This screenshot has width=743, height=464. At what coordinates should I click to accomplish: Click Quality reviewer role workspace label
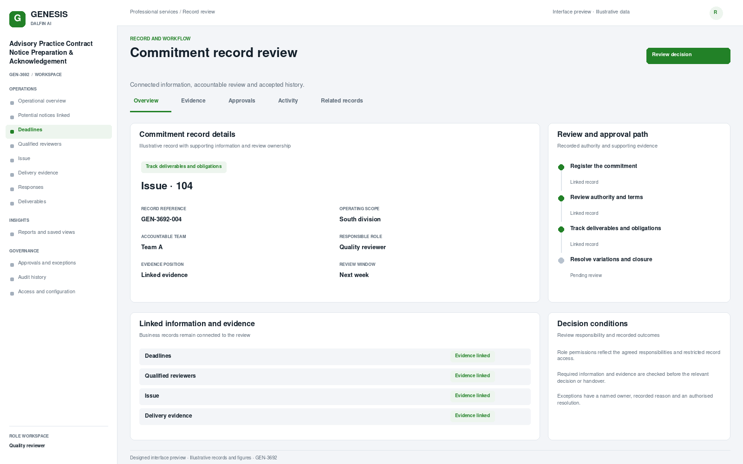tap(27, 446)
